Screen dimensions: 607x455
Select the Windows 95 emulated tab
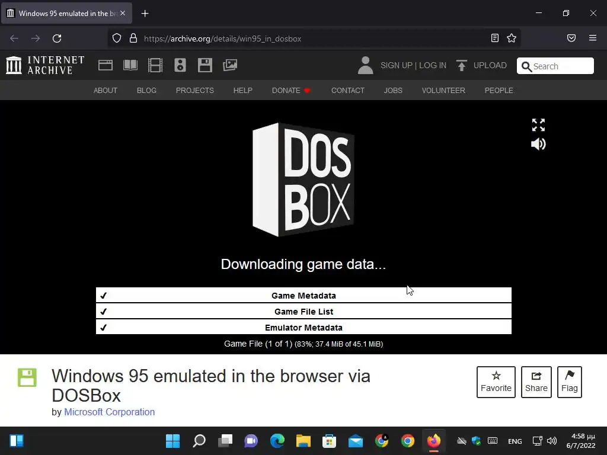67,13
